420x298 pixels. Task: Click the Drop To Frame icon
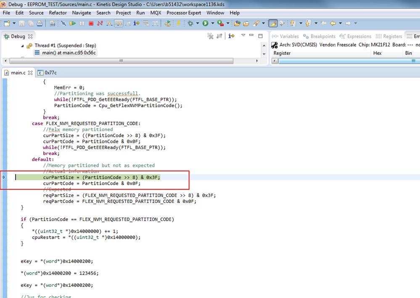click(146, 24)
